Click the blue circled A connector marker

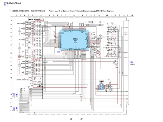(x=17, y=95)
